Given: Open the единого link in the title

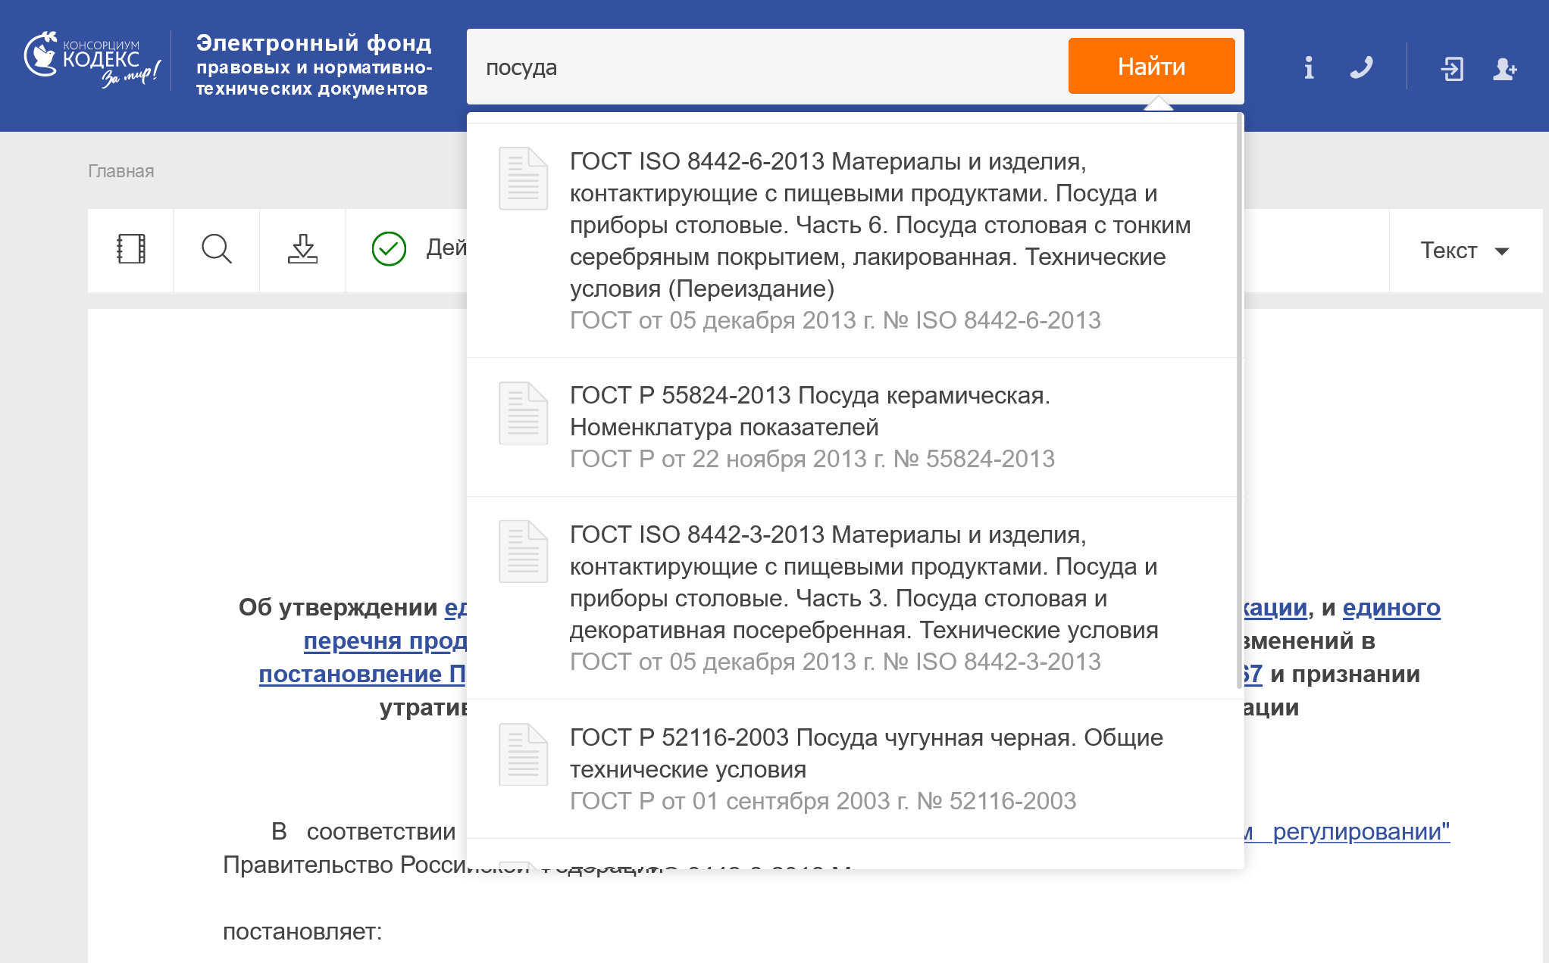Looking at the screenshot, I should click(x=1391, y=608).
